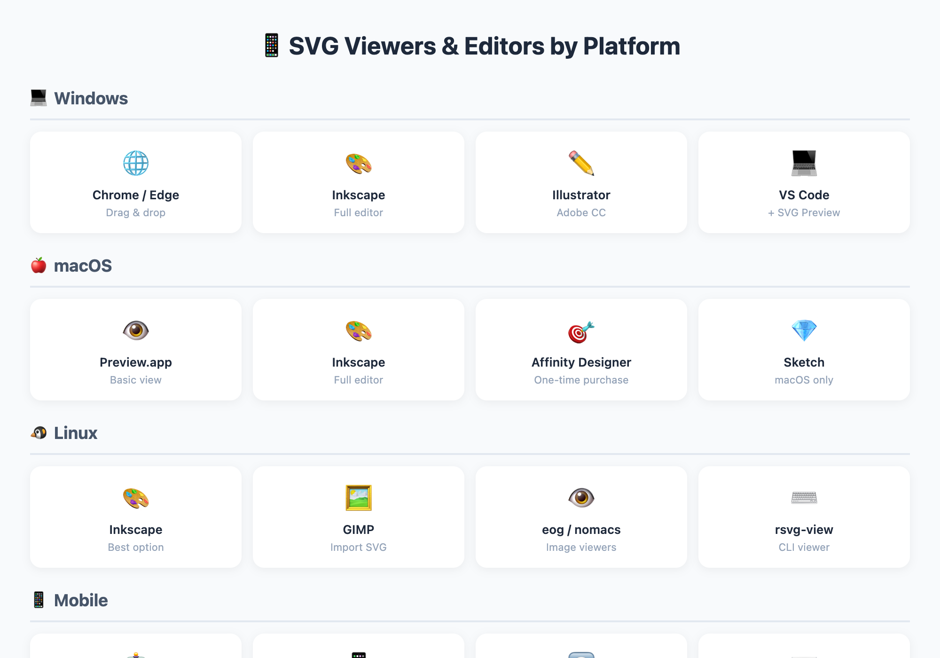Click "Full editor" under Inkscape in Windows section
The width and height of the screenshot is (940, 658).
pyautogui.click(x=359, y=212)
